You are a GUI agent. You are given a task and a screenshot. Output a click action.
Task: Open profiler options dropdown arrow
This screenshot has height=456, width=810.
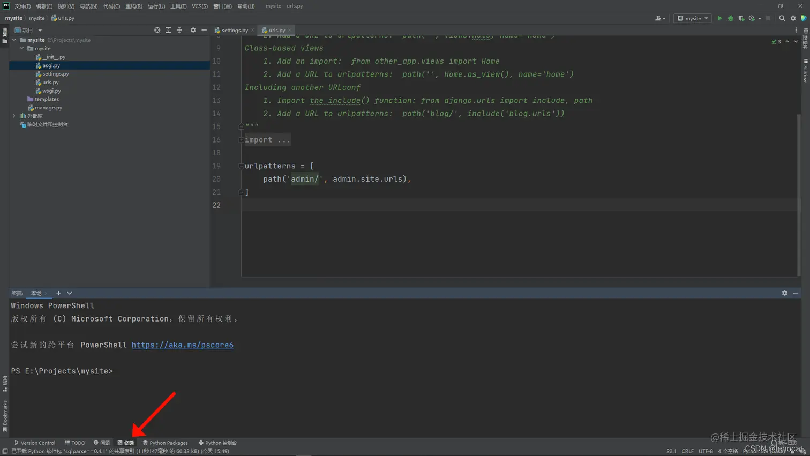(760, 18)
